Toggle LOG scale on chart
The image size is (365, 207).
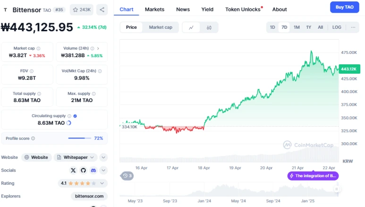[337, 27]
